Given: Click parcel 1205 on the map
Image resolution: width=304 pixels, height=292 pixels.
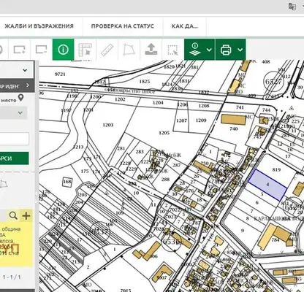Looking at the screenshot, I should pyautogui.click(x=164, y=133).
